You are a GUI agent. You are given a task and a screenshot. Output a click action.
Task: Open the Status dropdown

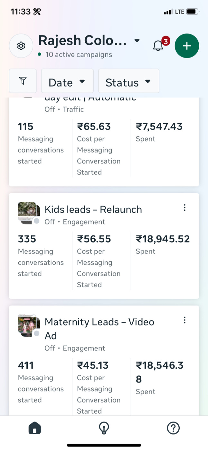[128, 81]
